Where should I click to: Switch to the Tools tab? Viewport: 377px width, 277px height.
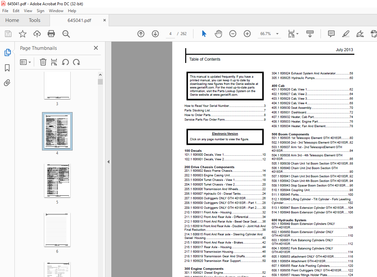coord(34,20)
